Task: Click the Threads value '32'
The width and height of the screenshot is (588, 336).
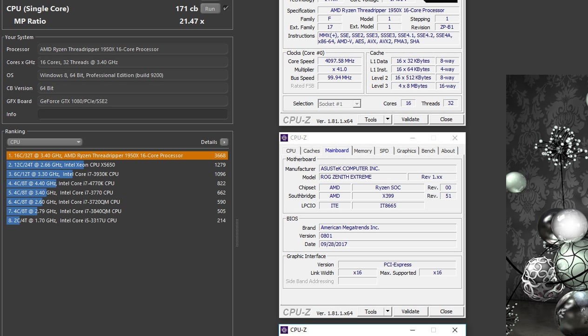Action: coord(450,103)
